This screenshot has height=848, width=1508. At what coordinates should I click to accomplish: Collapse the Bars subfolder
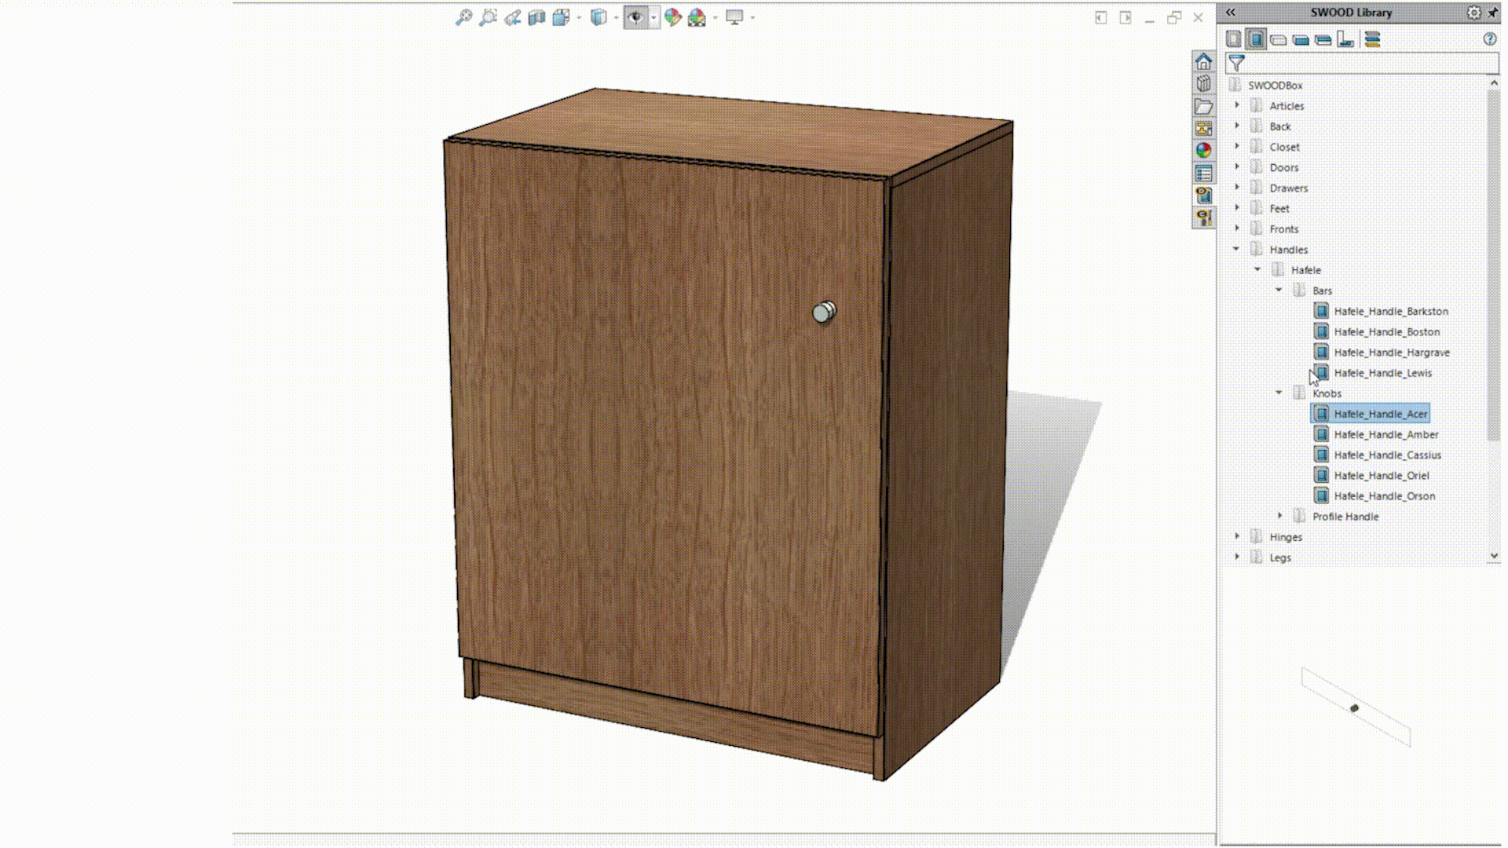(1279, 290)
